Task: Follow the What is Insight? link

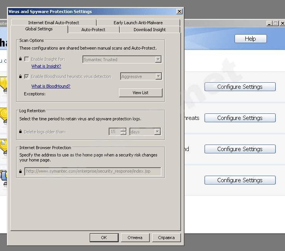Action: [x=46, y=66]
